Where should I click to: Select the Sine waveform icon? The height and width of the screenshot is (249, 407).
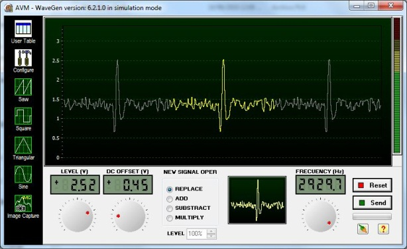[x=23, y=175]
